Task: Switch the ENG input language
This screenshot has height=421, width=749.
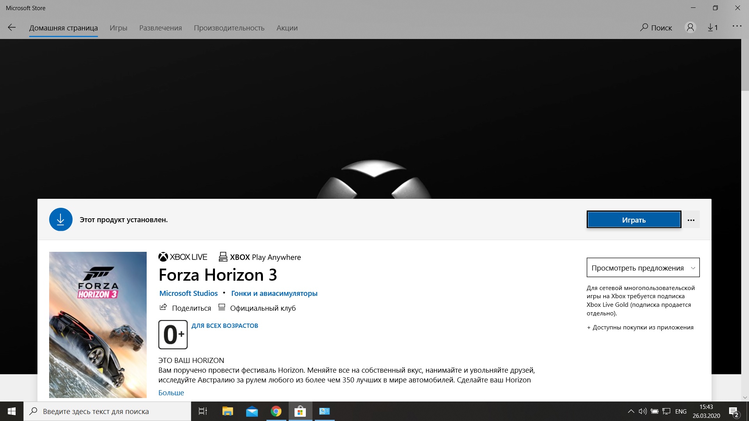Action: click(x=681, y=411)
